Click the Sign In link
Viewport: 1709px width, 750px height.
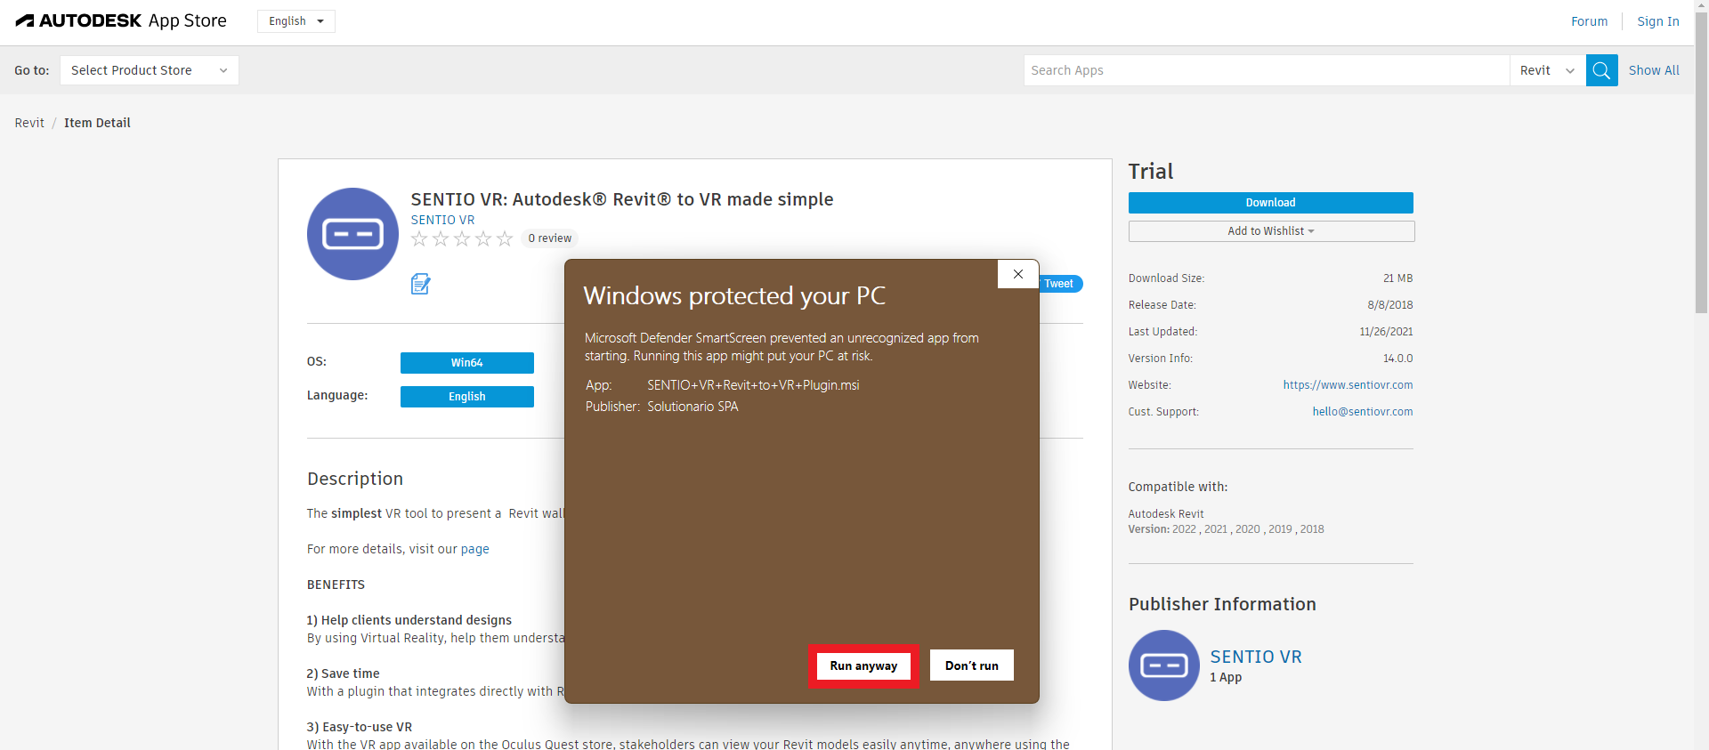pos(1658,21)
